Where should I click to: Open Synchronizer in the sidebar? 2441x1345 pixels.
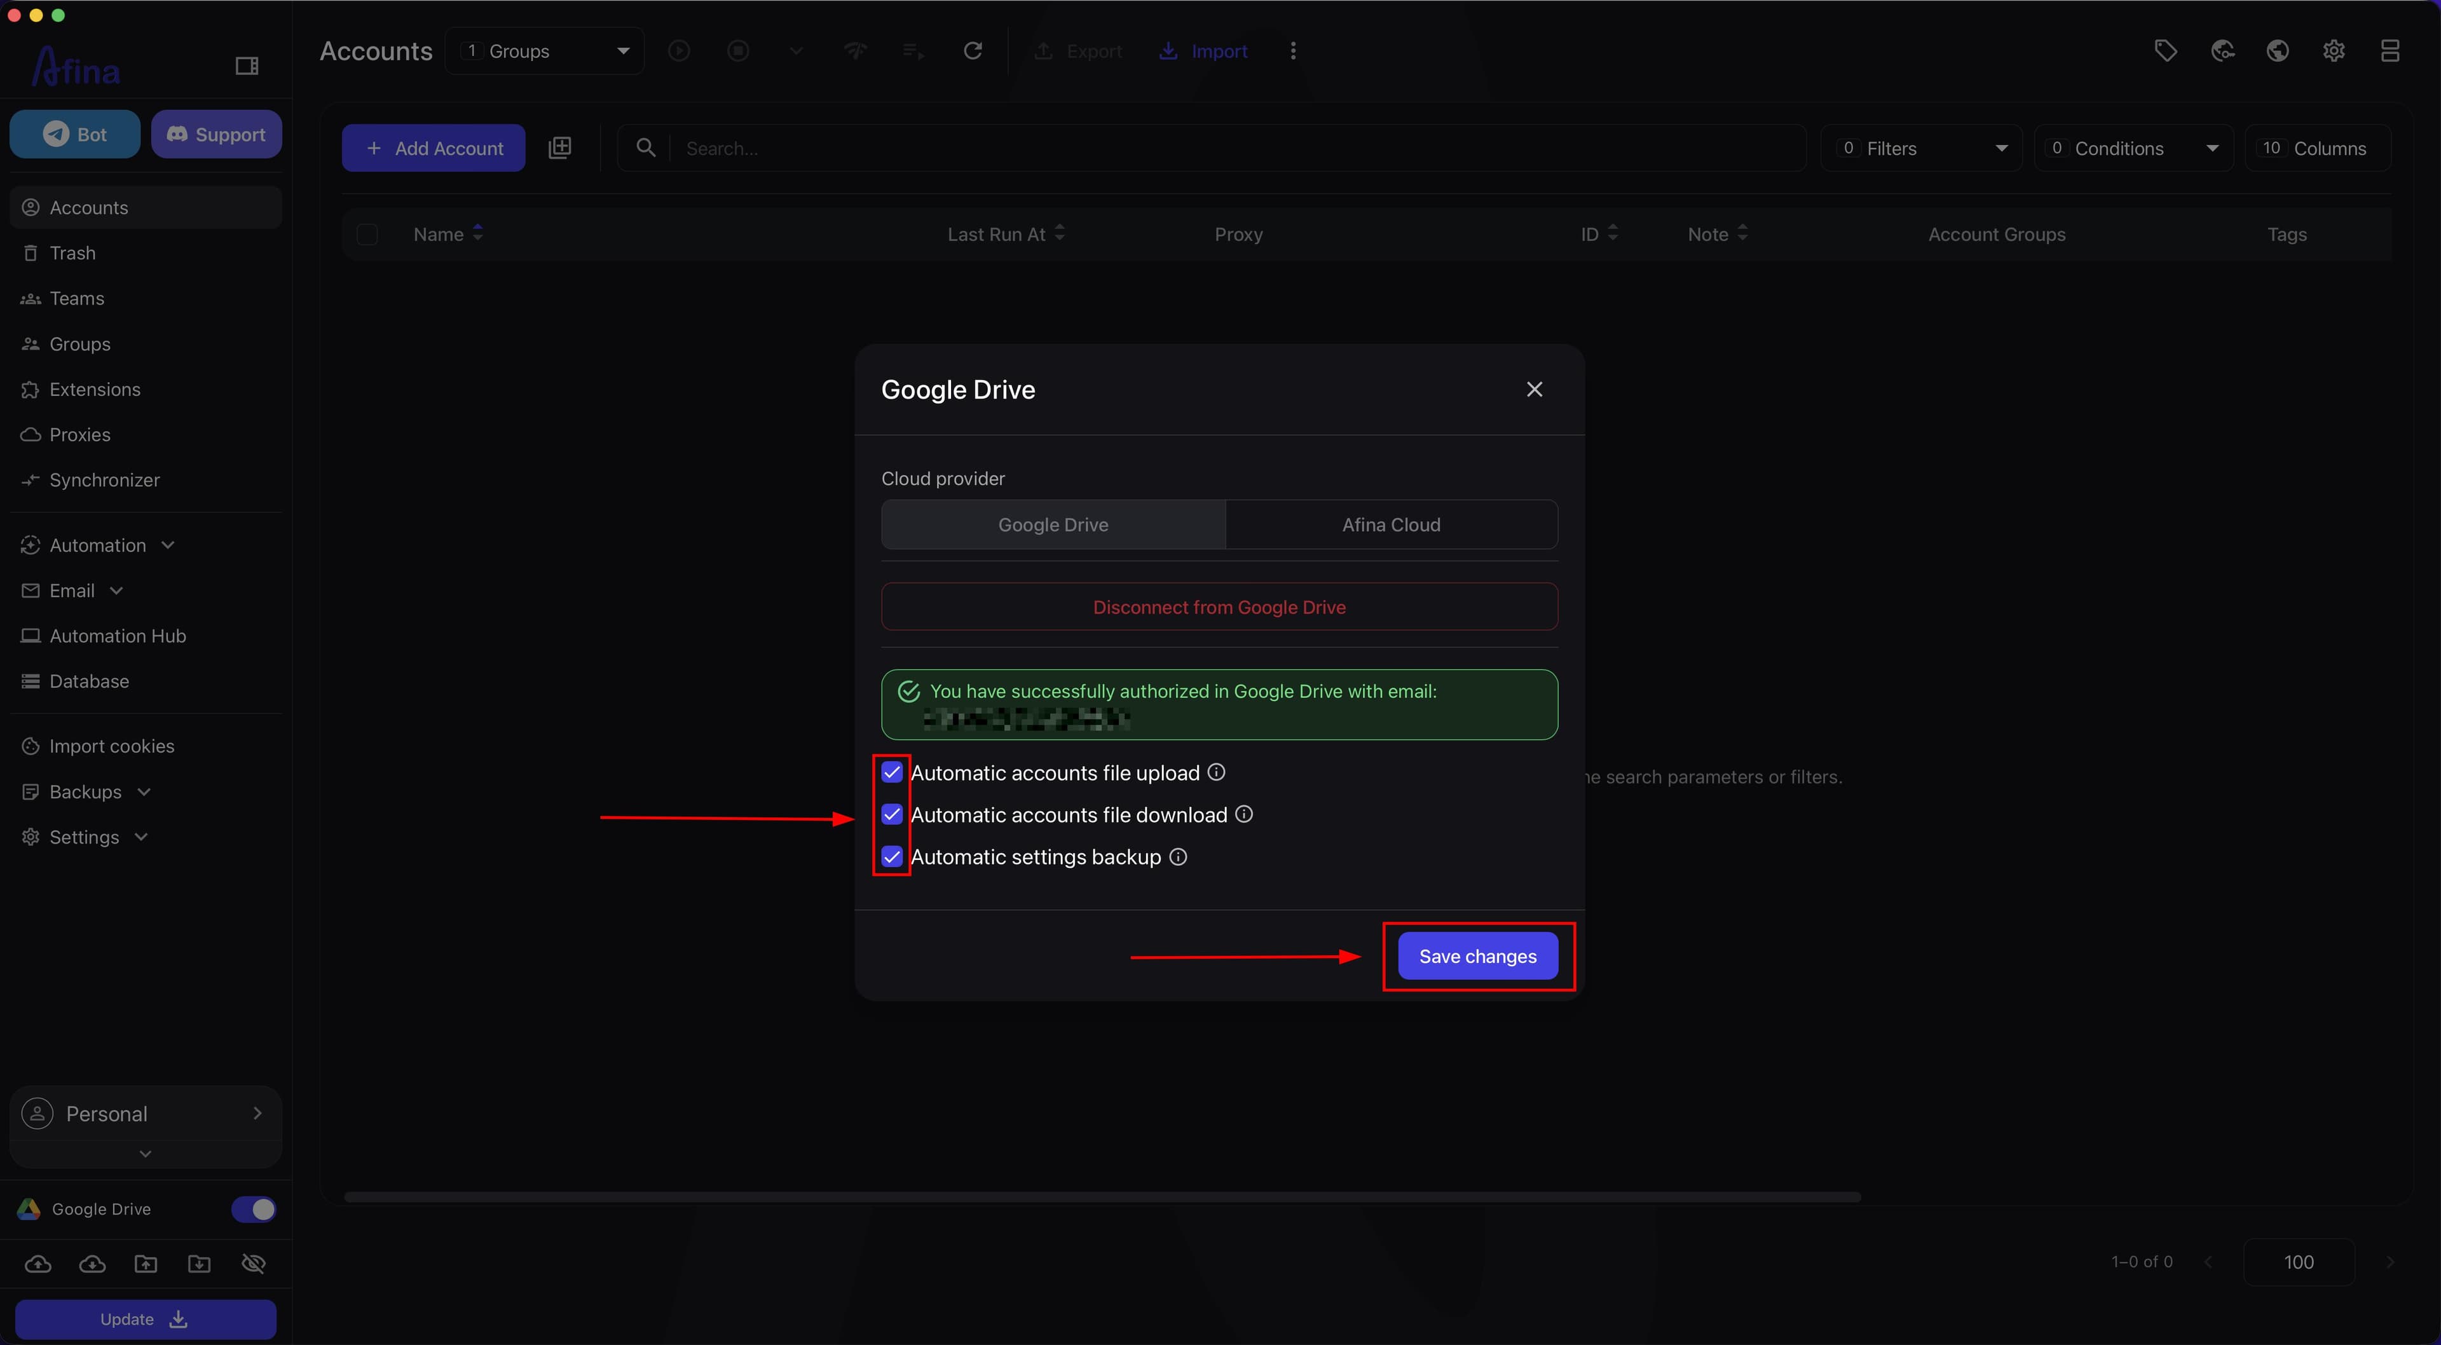point(146,481)
